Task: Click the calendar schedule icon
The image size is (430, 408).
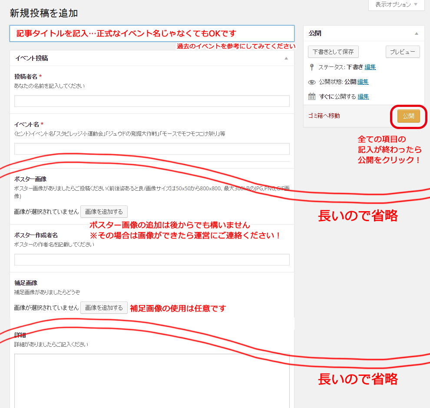Action: (x=311, y=97)
